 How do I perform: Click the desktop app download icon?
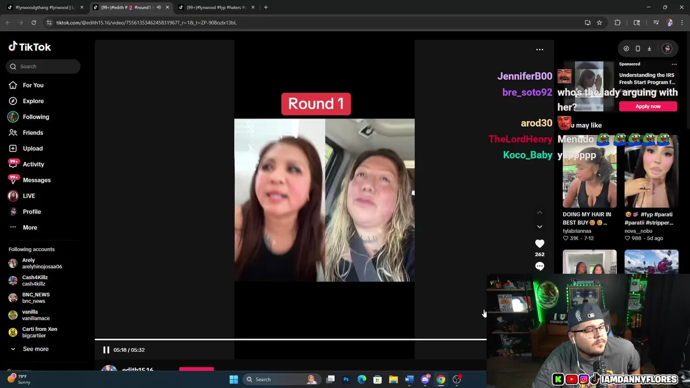point(649,48)
